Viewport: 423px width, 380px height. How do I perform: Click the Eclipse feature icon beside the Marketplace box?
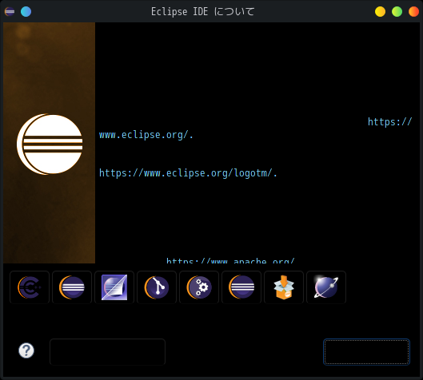241,287
